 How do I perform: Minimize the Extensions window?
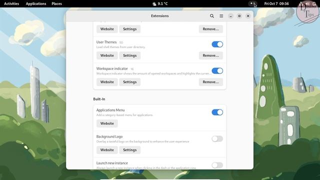pos(230,16)
